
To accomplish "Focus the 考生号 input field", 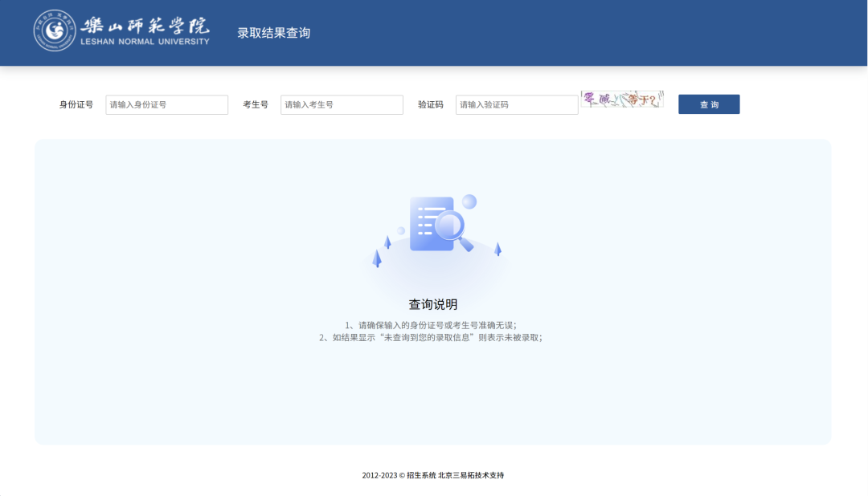I will 342,104.
